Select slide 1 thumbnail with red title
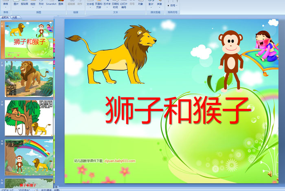Screen dimensions: 285x191 (x=29, y=39)
